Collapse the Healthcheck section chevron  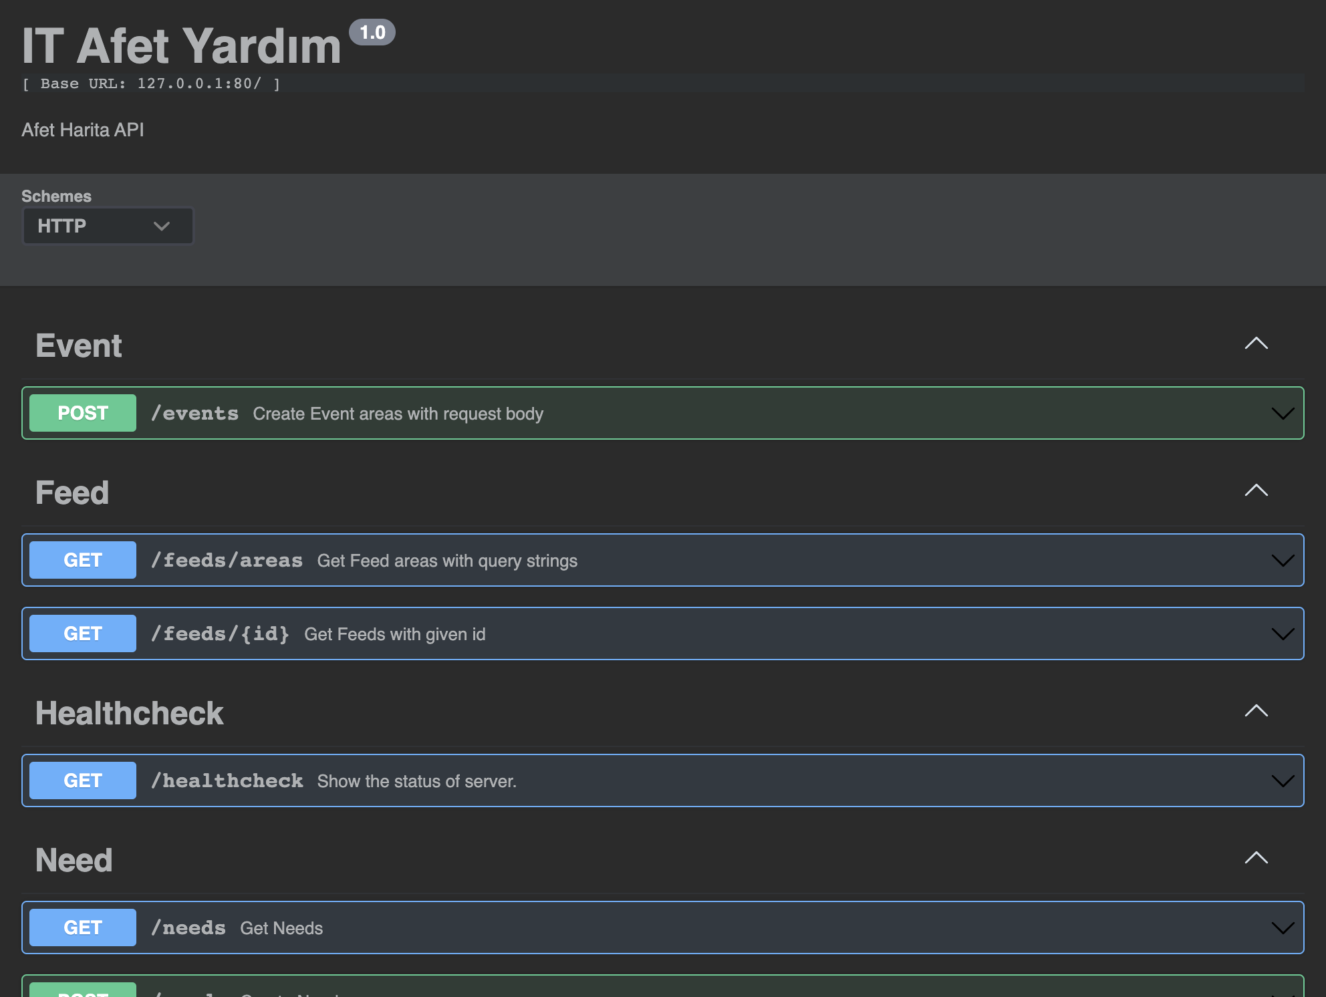1256,711
